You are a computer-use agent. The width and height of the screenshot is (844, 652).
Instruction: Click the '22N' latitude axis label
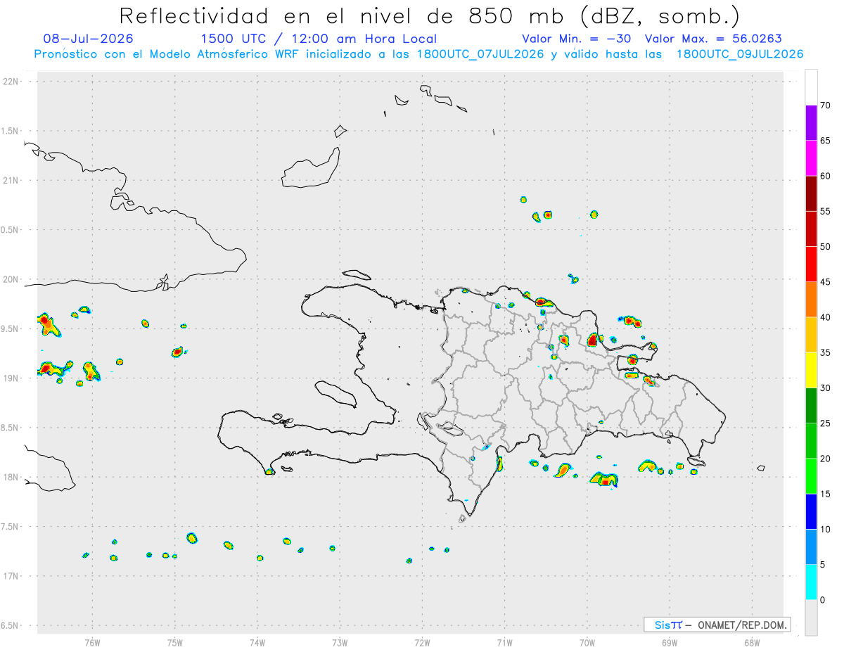[x=12, y=82]
